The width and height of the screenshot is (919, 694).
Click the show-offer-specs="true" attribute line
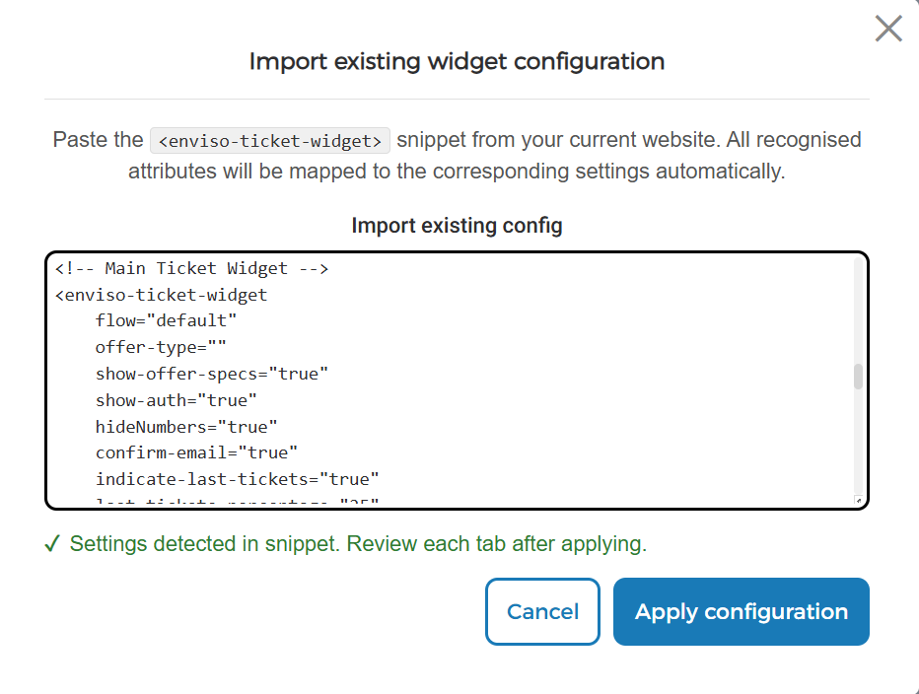pos(212,374)
